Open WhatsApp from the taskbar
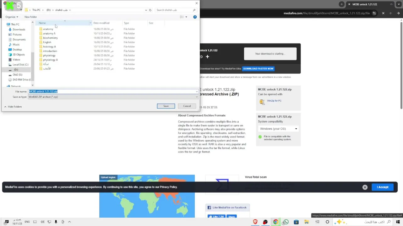 tap(286, 222)
